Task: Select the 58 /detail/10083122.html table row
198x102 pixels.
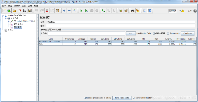Action: 118,42
